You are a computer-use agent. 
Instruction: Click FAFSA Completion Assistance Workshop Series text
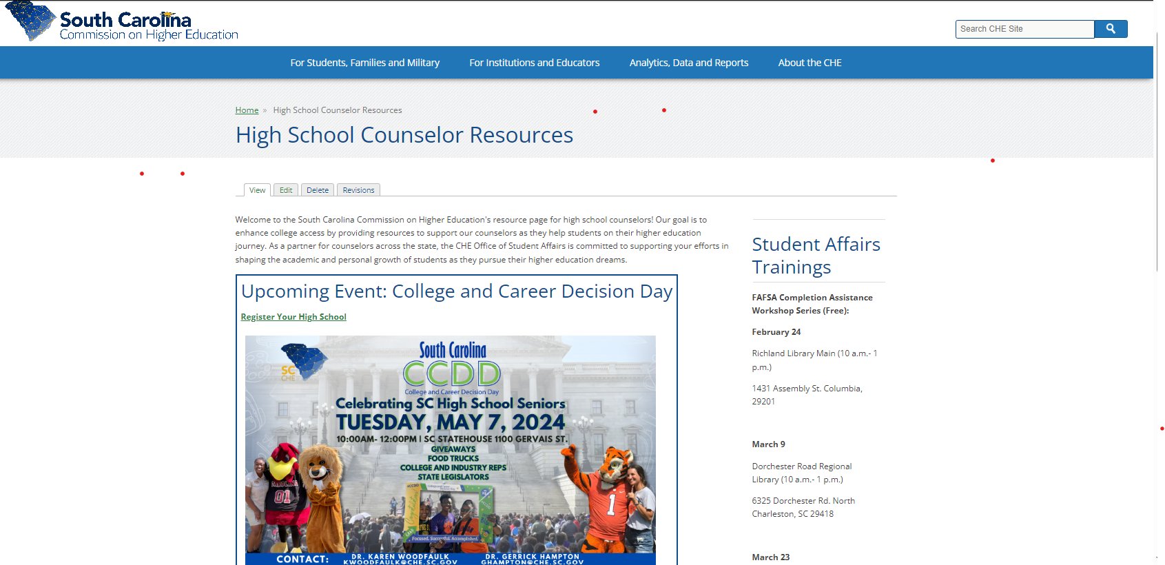point(812,304)
